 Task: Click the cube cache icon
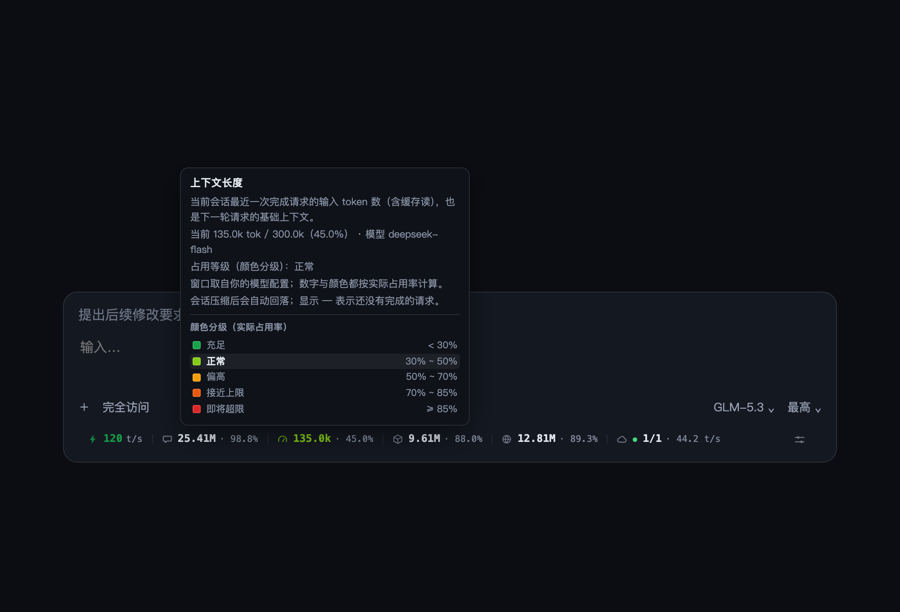398,439
